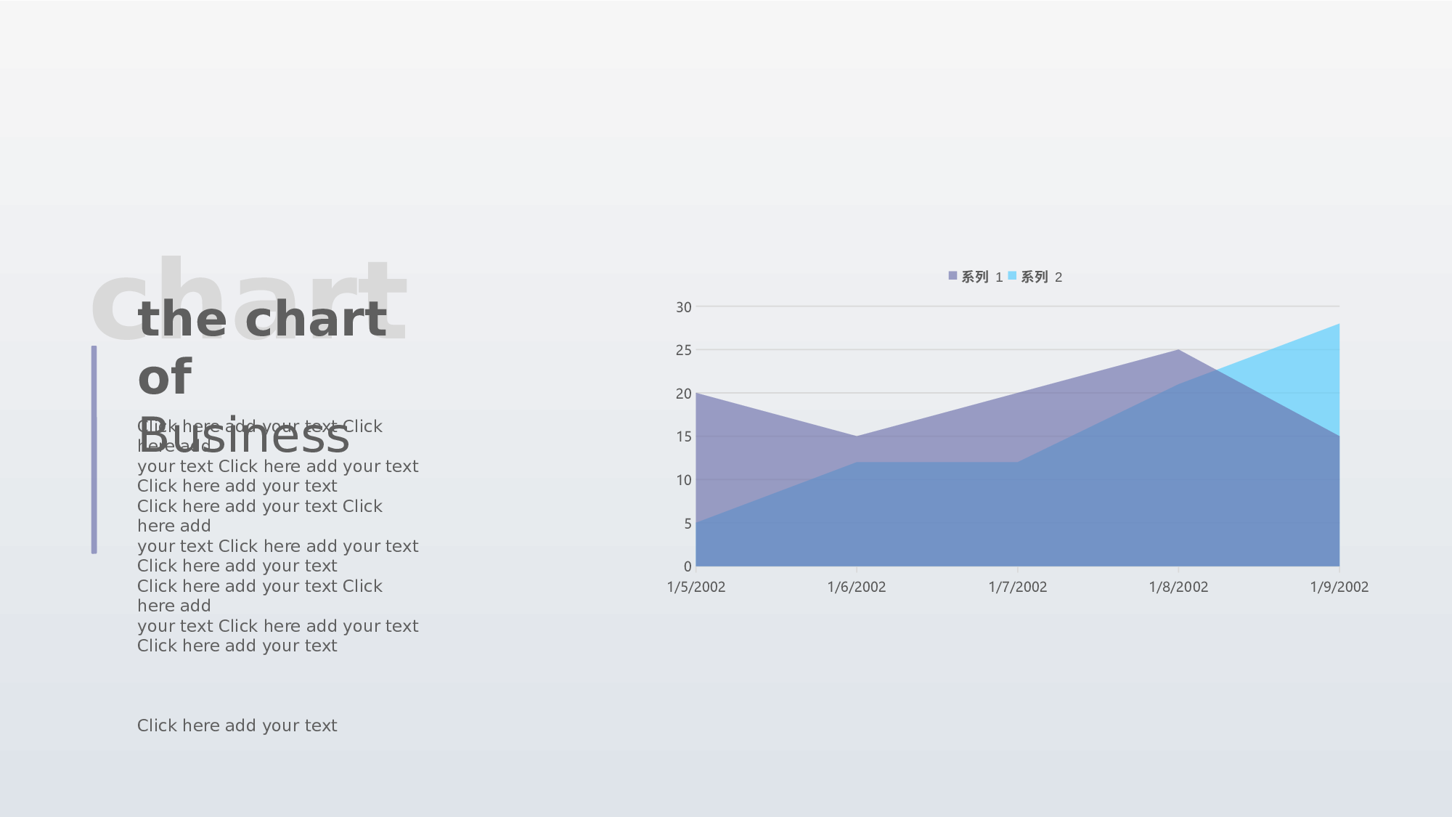The height and width of the screenshot is (817, 1452).
Task: Click the 系列 2 legend color swatch
Action: click(x=1012, y=276)
